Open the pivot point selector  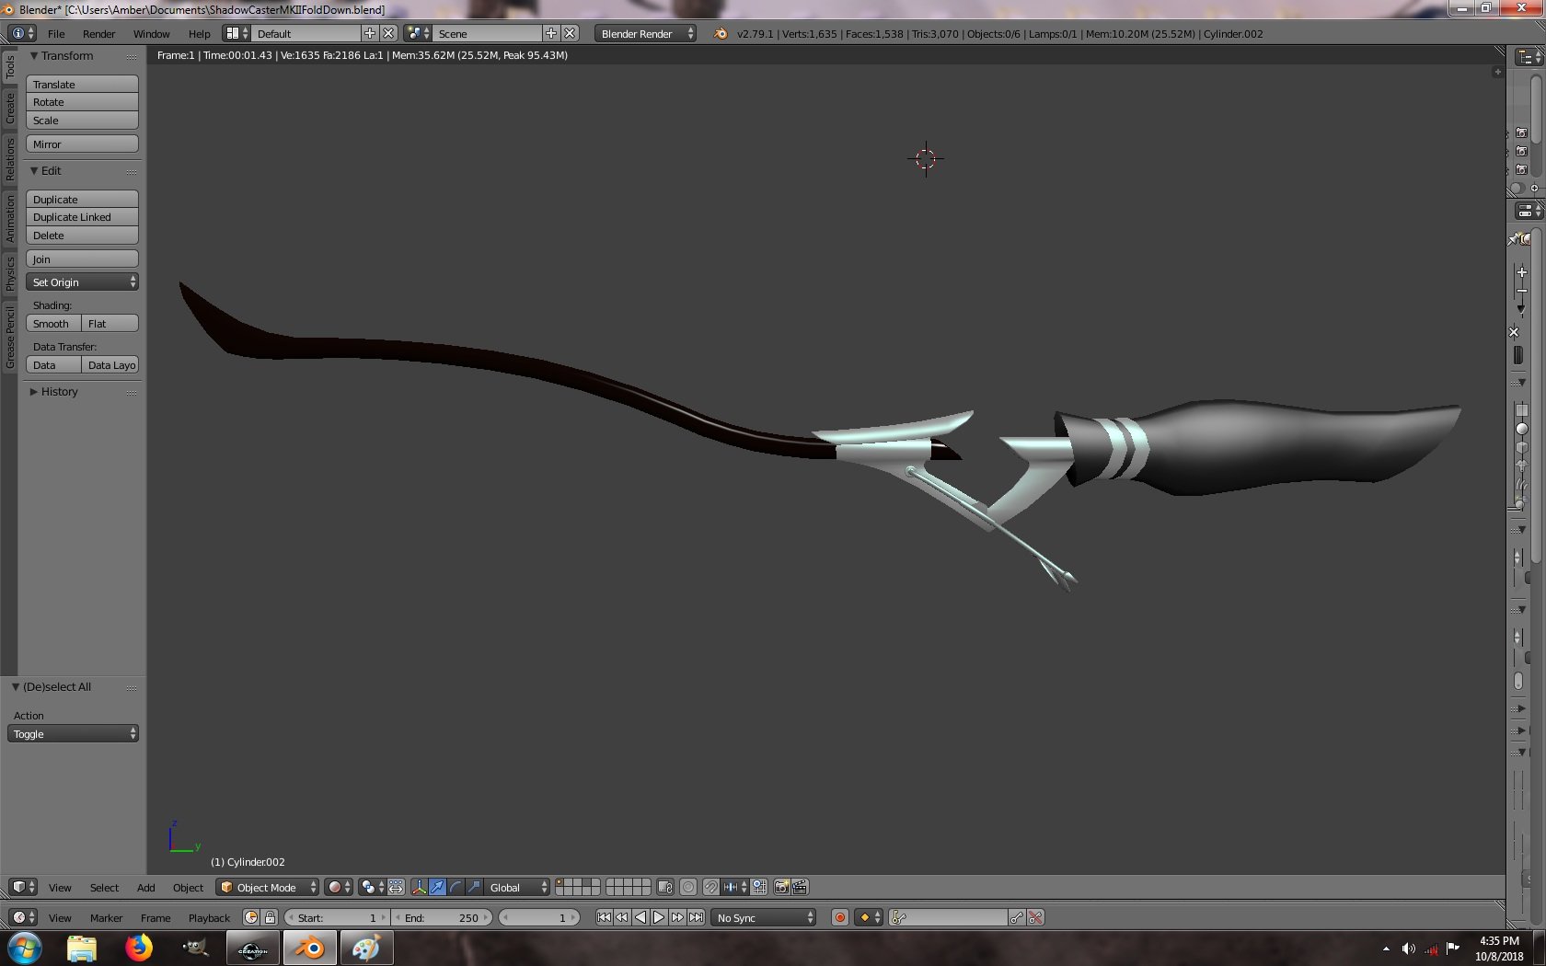point(373,887)
